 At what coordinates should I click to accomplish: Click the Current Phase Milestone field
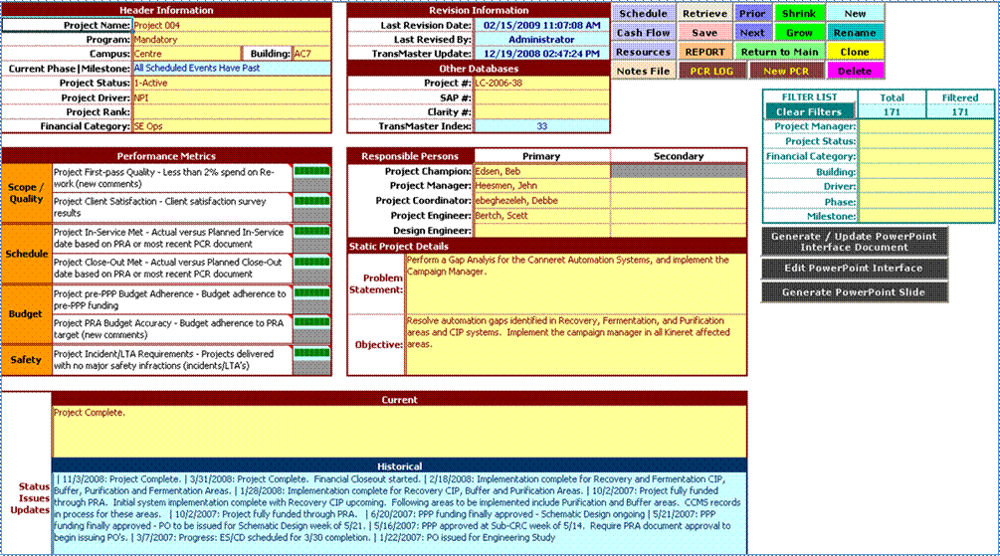point(232,69)
